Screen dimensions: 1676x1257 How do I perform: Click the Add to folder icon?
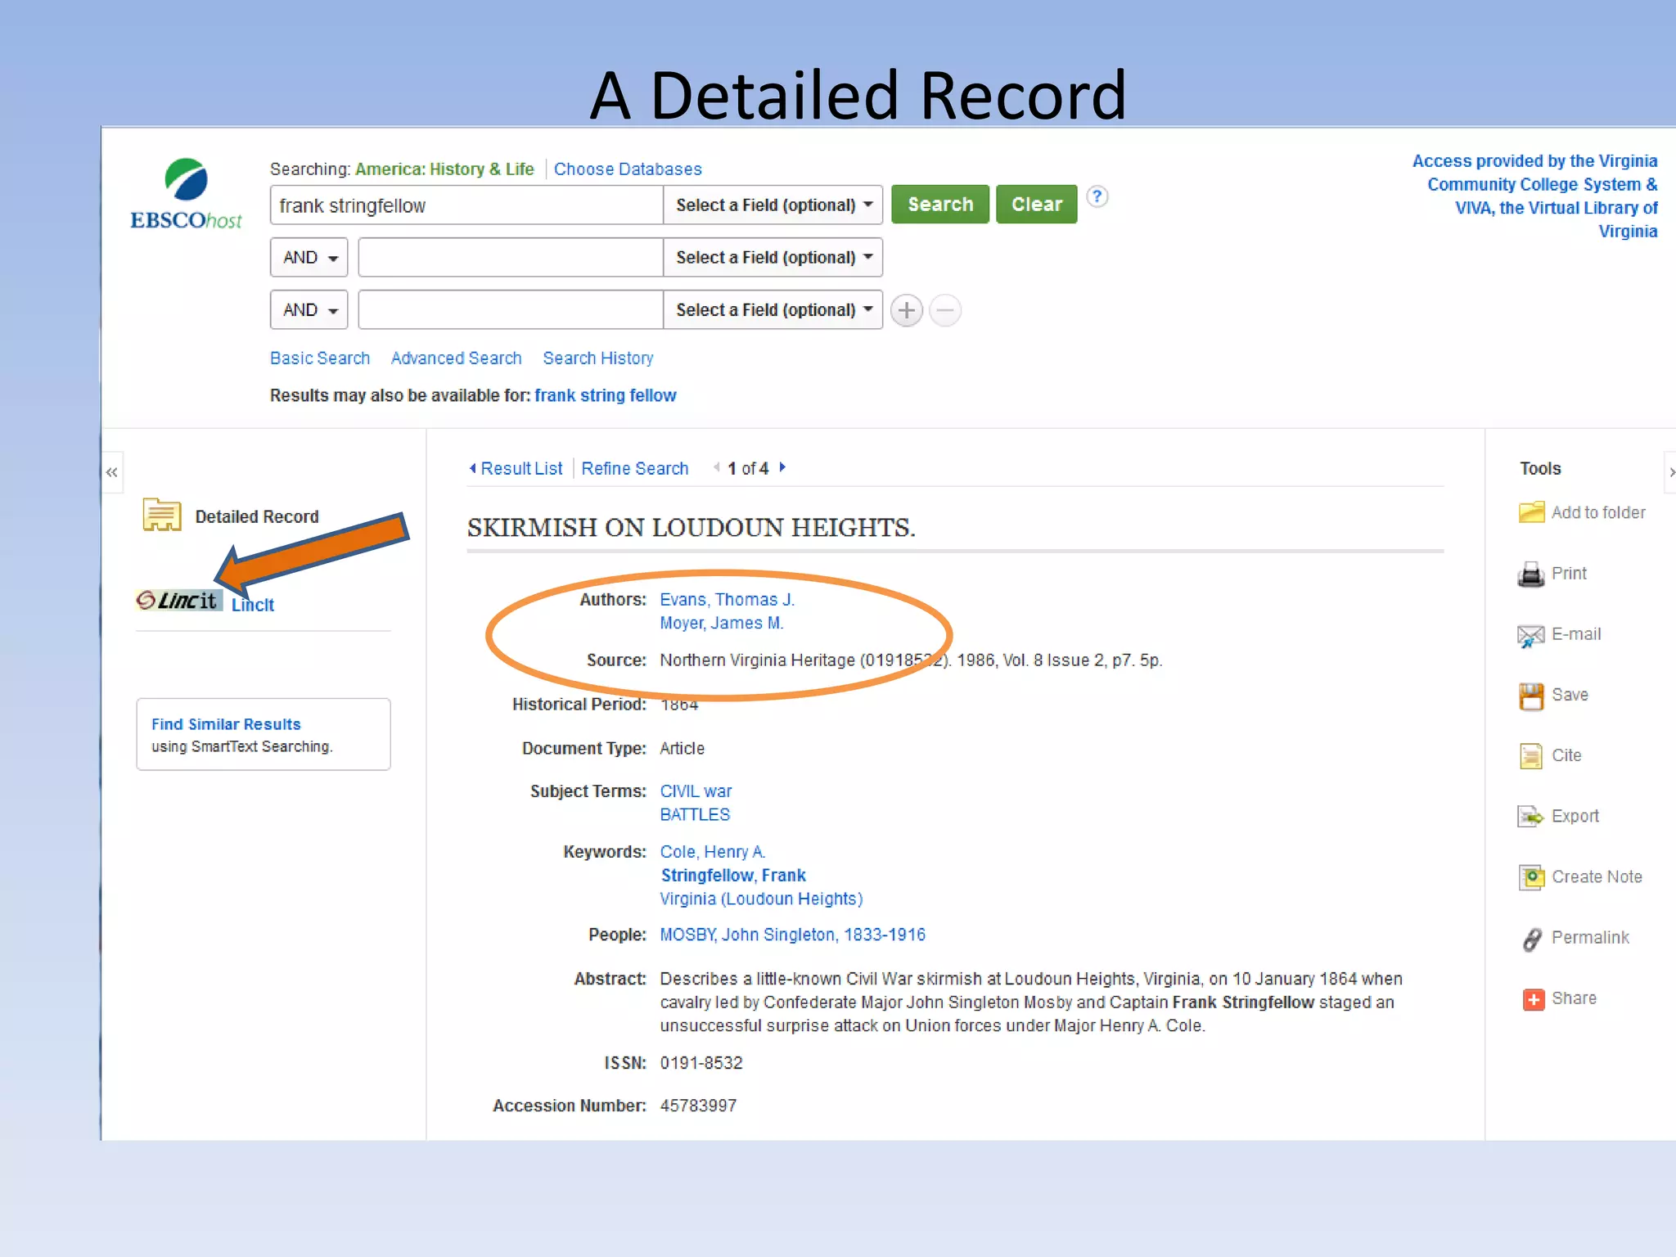click(x=1530, y=512)
